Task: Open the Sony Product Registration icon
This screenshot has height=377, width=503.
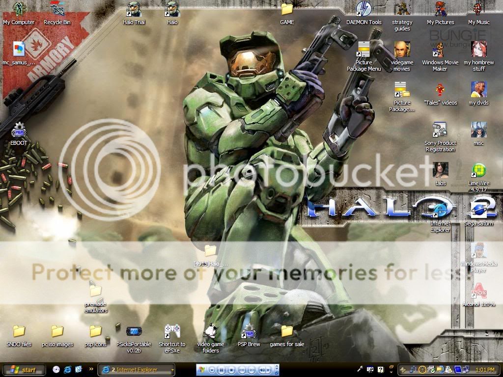Action: click(x=440, y=131)
